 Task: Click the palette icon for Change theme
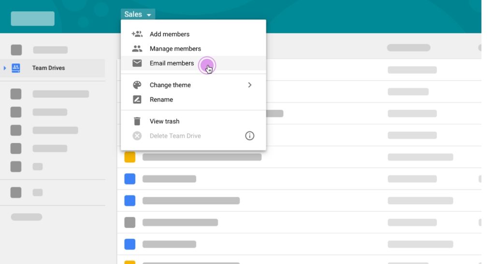pos(137,85)
